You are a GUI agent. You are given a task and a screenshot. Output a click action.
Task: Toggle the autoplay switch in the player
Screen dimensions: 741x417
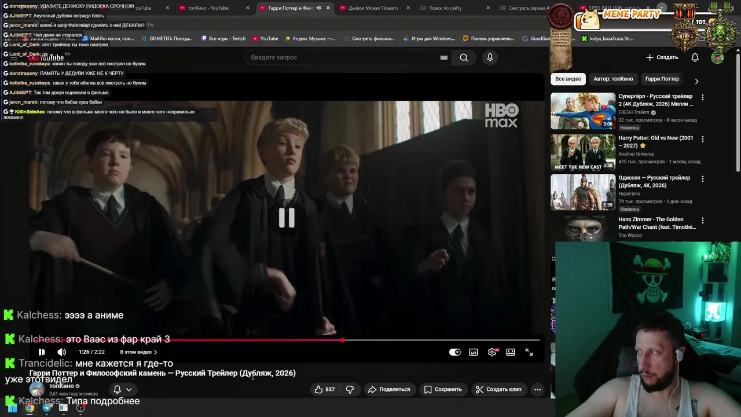click(x=455, y=352)
